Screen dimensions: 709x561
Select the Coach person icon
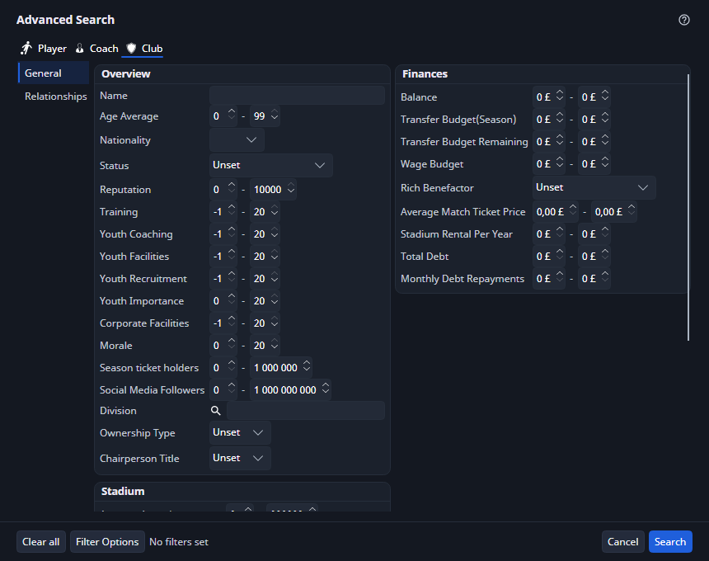coord(80,48)
